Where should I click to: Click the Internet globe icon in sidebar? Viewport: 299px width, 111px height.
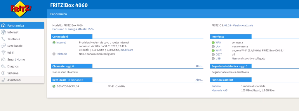(x=3, y=32)
